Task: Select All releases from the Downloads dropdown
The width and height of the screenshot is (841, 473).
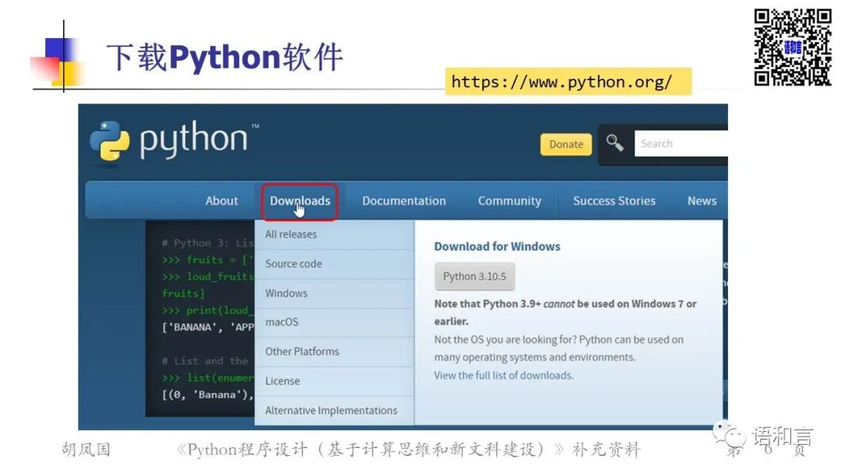Action: tap(334, 235)
